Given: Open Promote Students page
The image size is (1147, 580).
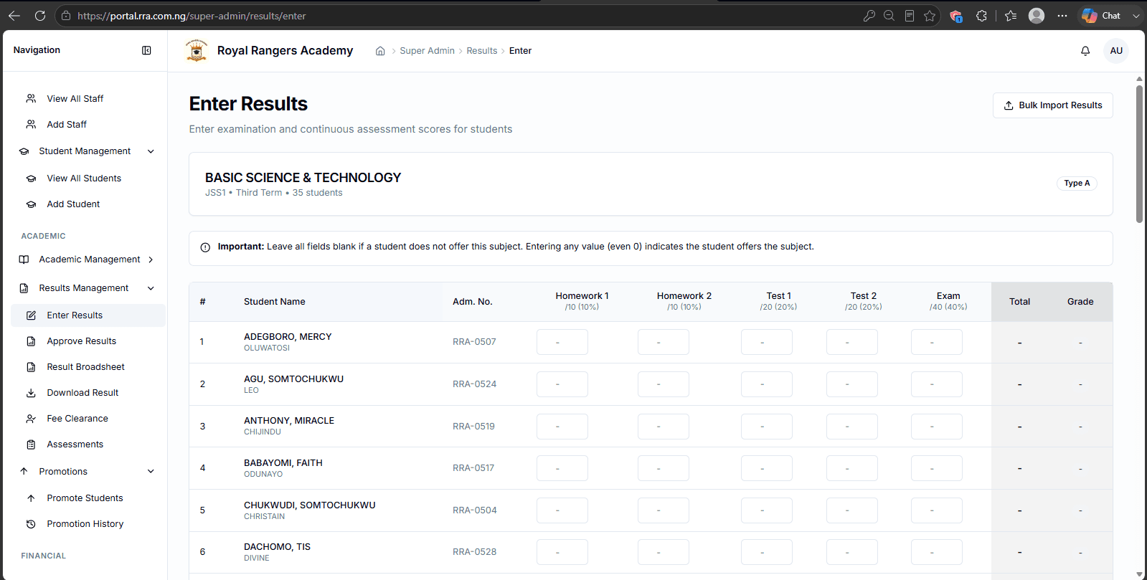Looking at the screenshot, I should (x=88, y=498).
